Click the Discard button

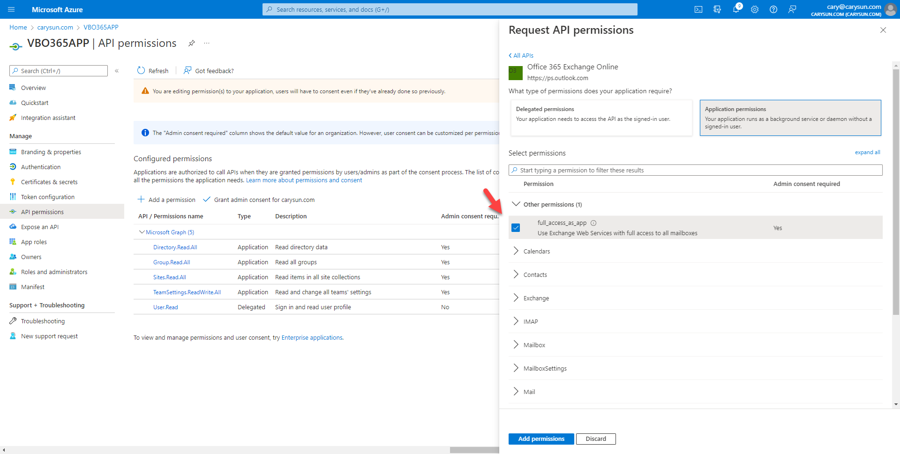tap(596, 439)
